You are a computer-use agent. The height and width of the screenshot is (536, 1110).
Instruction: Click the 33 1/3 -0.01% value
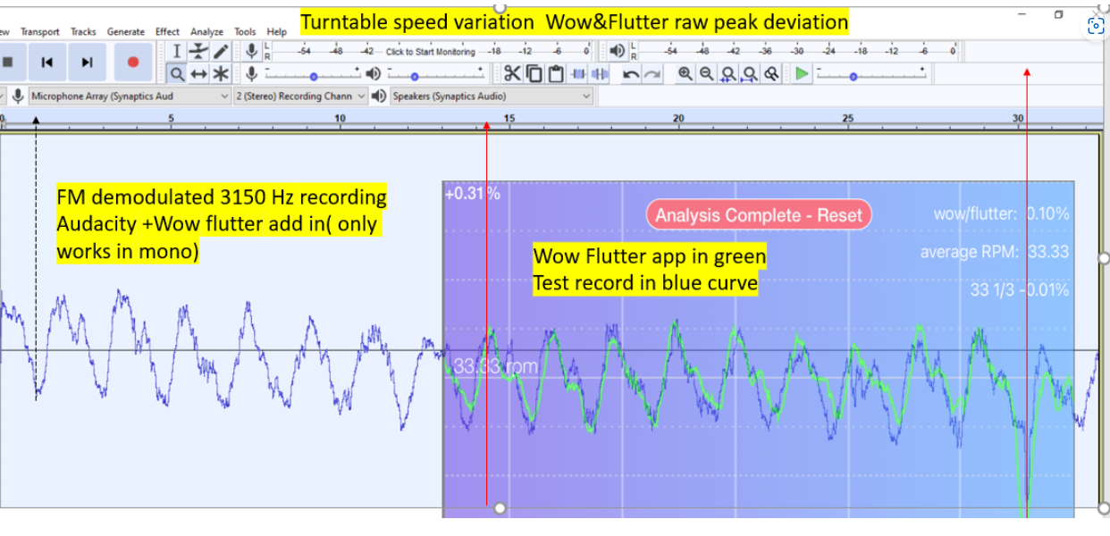1020,289
